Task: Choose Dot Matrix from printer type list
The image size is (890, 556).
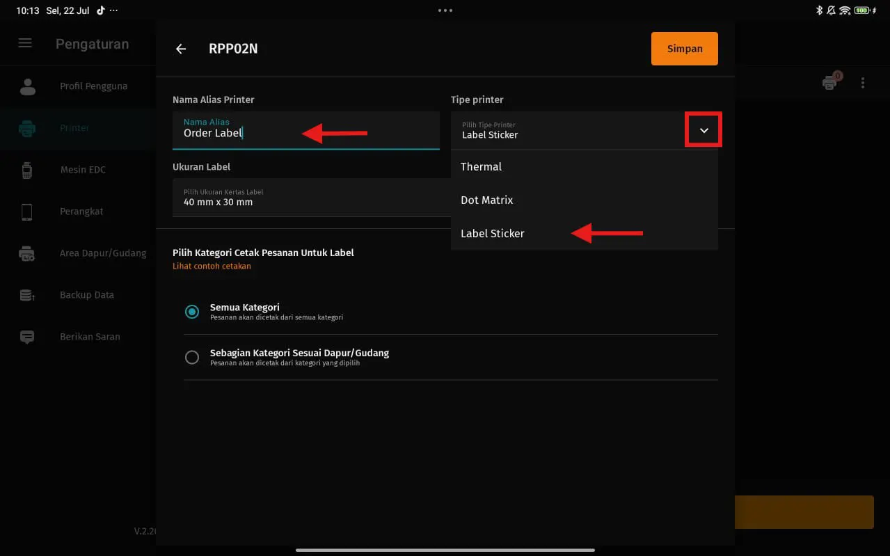Action: pyautogui.click(x=487, y=200)
